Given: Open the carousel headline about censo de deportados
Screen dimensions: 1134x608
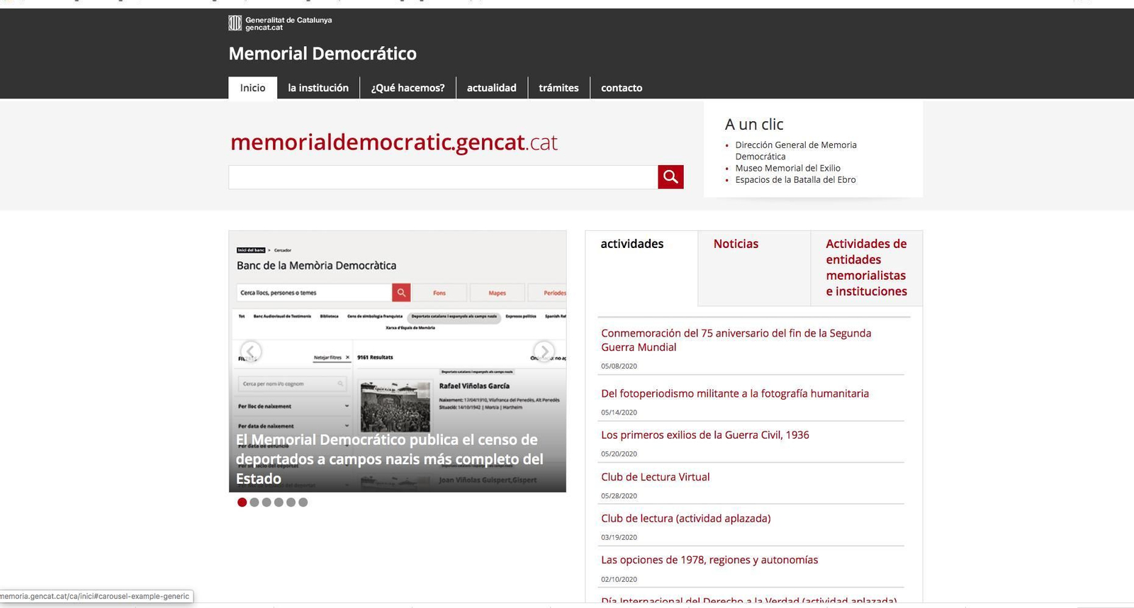Looking at the screenshot, I should pyautogui.click(x=390, y=459).
